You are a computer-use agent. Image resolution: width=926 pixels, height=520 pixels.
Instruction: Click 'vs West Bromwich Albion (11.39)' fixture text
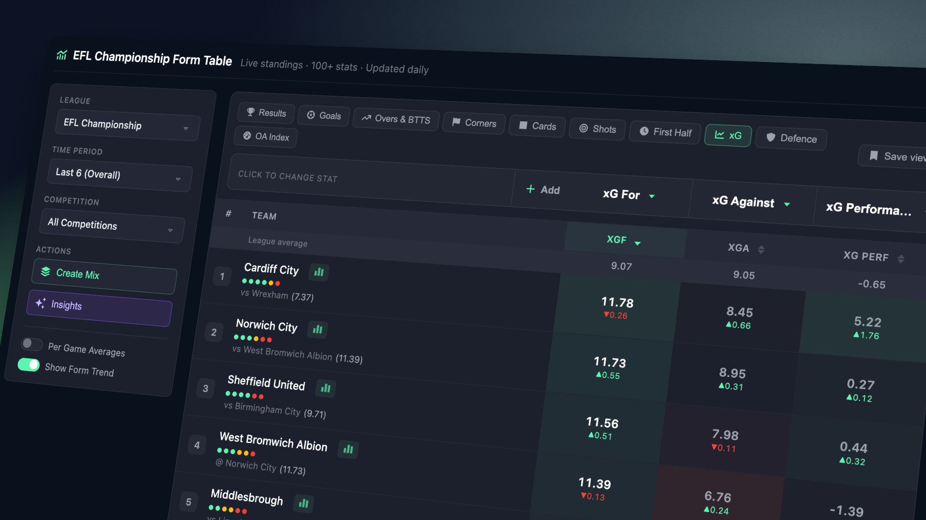tap(297, 354)
